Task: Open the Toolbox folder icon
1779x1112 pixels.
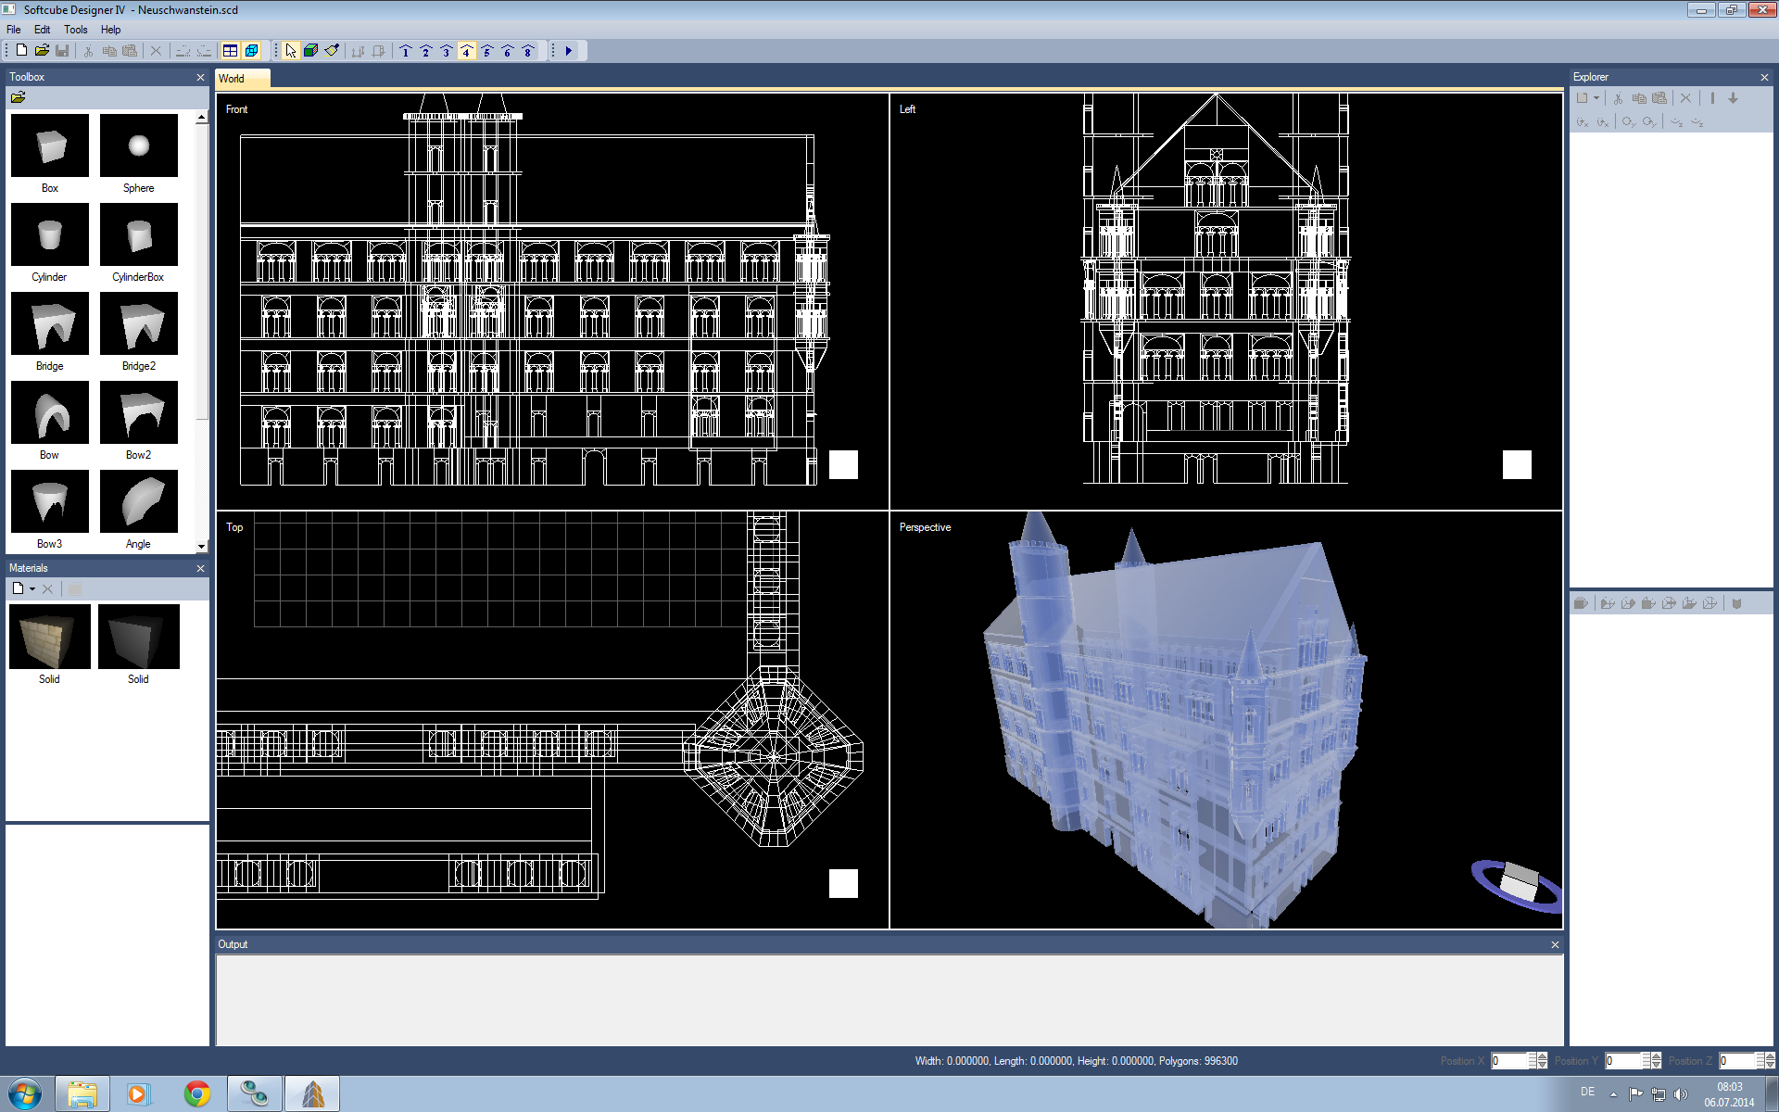Action: (18, 97)
